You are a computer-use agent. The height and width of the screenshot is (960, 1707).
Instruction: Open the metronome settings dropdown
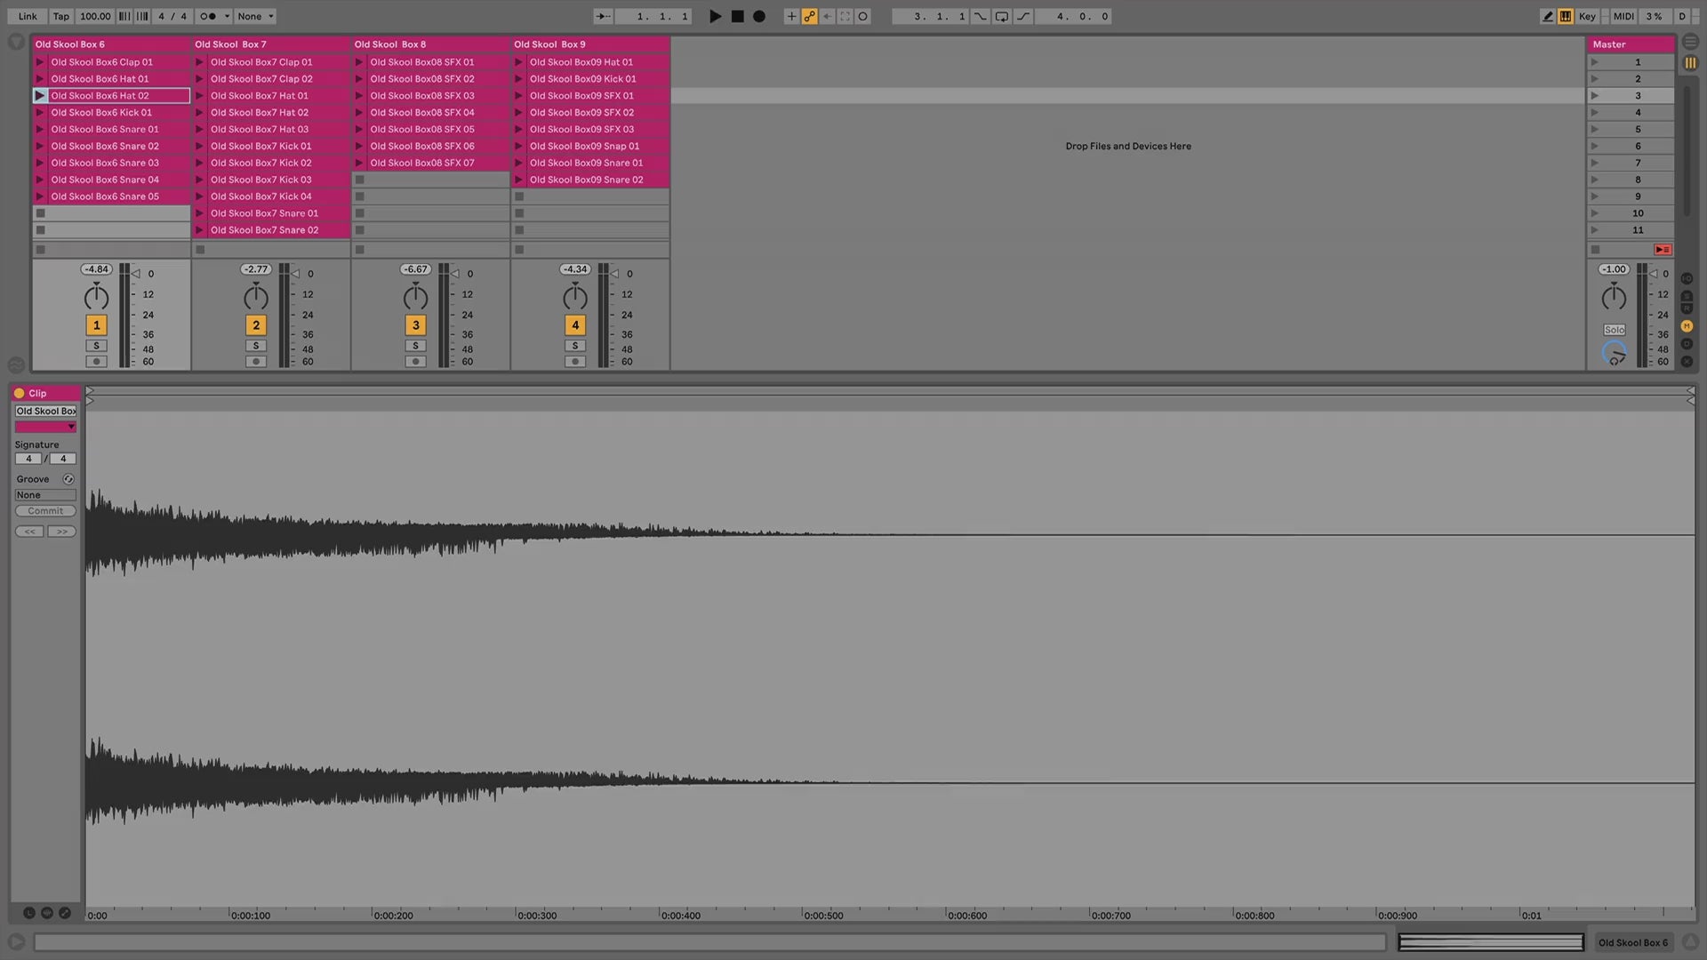[x=227, y=16]
